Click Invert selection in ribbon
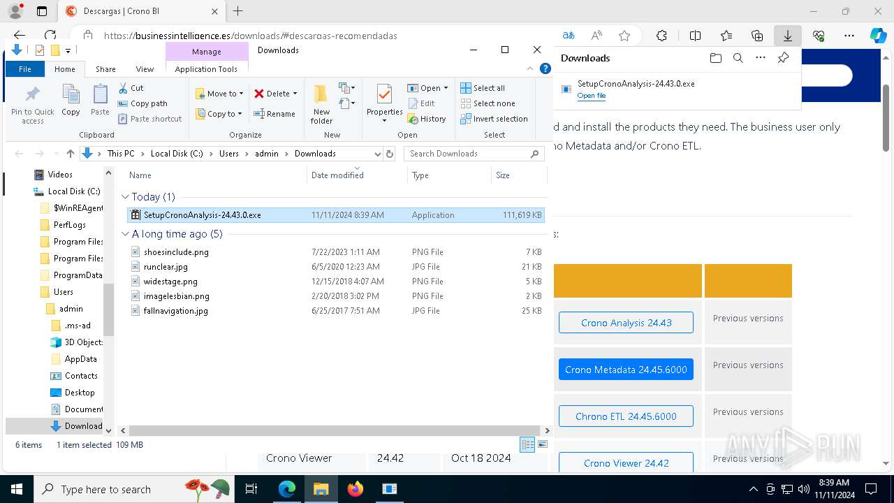This screenshot has width=894, height=503. pos(494,119)
